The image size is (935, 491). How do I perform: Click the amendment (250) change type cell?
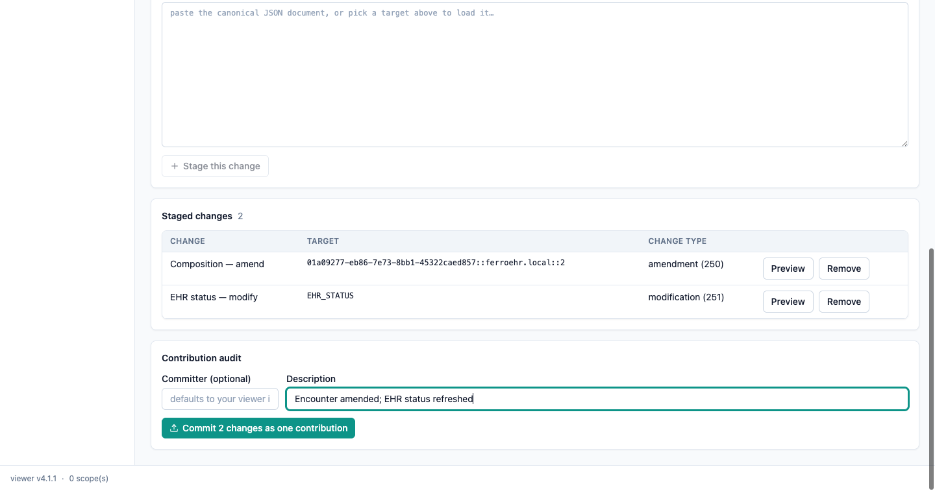(686, 264)
